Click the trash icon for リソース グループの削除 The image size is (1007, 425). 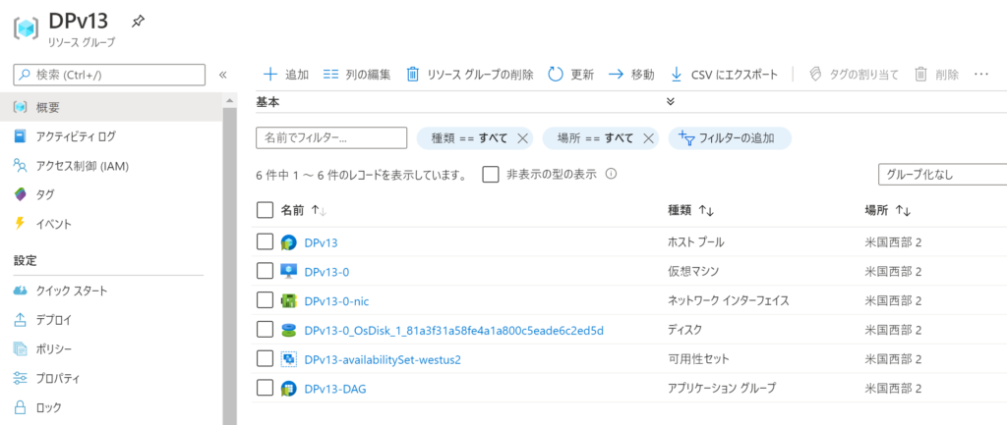point(413,75)
